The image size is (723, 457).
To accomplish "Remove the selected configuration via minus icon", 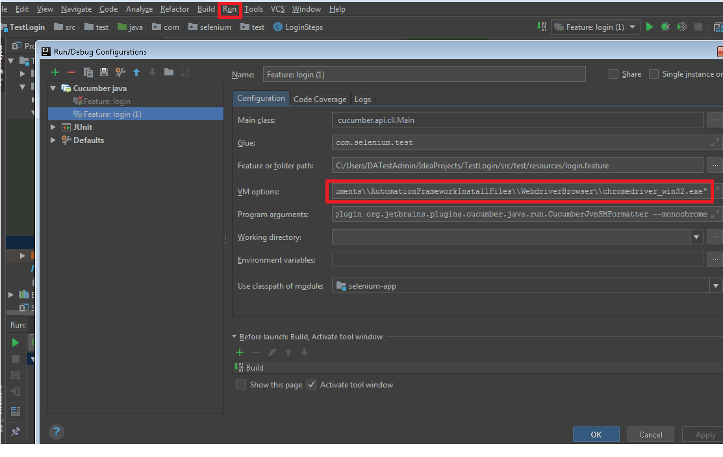I will click(x=70, y=72).
